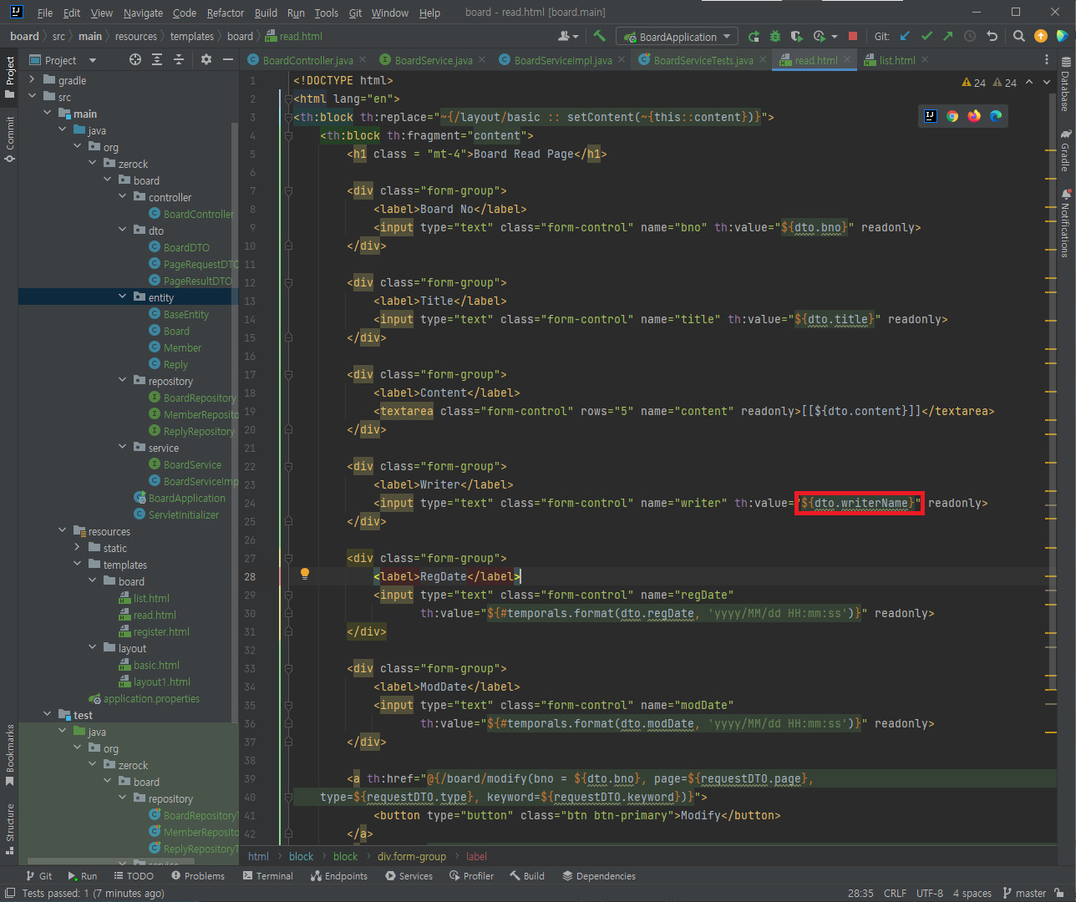Viewport: 1076px width, 902px height.
Task: Toggle the Project tool window stripe button
Action: click(x=9, y=77)
